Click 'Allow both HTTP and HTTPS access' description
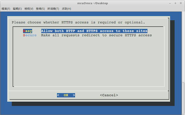 pyautogui.click(x=94, y=31)
